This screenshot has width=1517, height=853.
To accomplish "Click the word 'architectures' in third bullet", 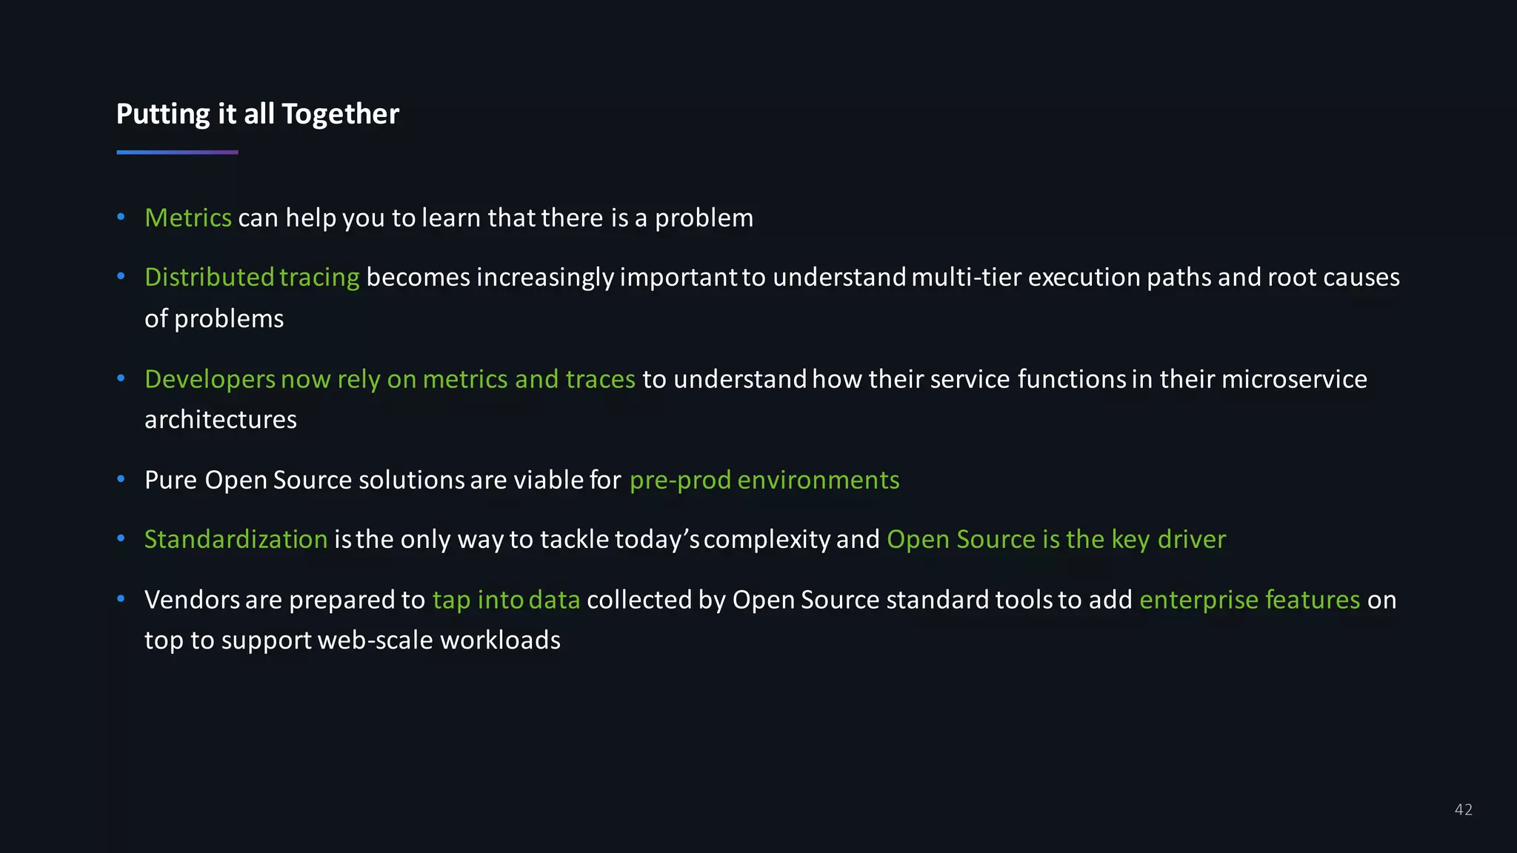I will click(x=221, y=419).
